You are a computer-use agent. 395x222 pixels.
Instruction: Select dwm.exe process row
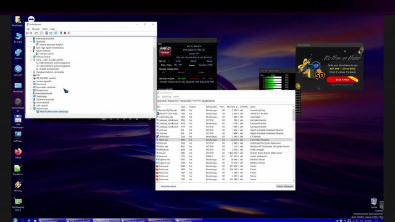click(224, 156)
